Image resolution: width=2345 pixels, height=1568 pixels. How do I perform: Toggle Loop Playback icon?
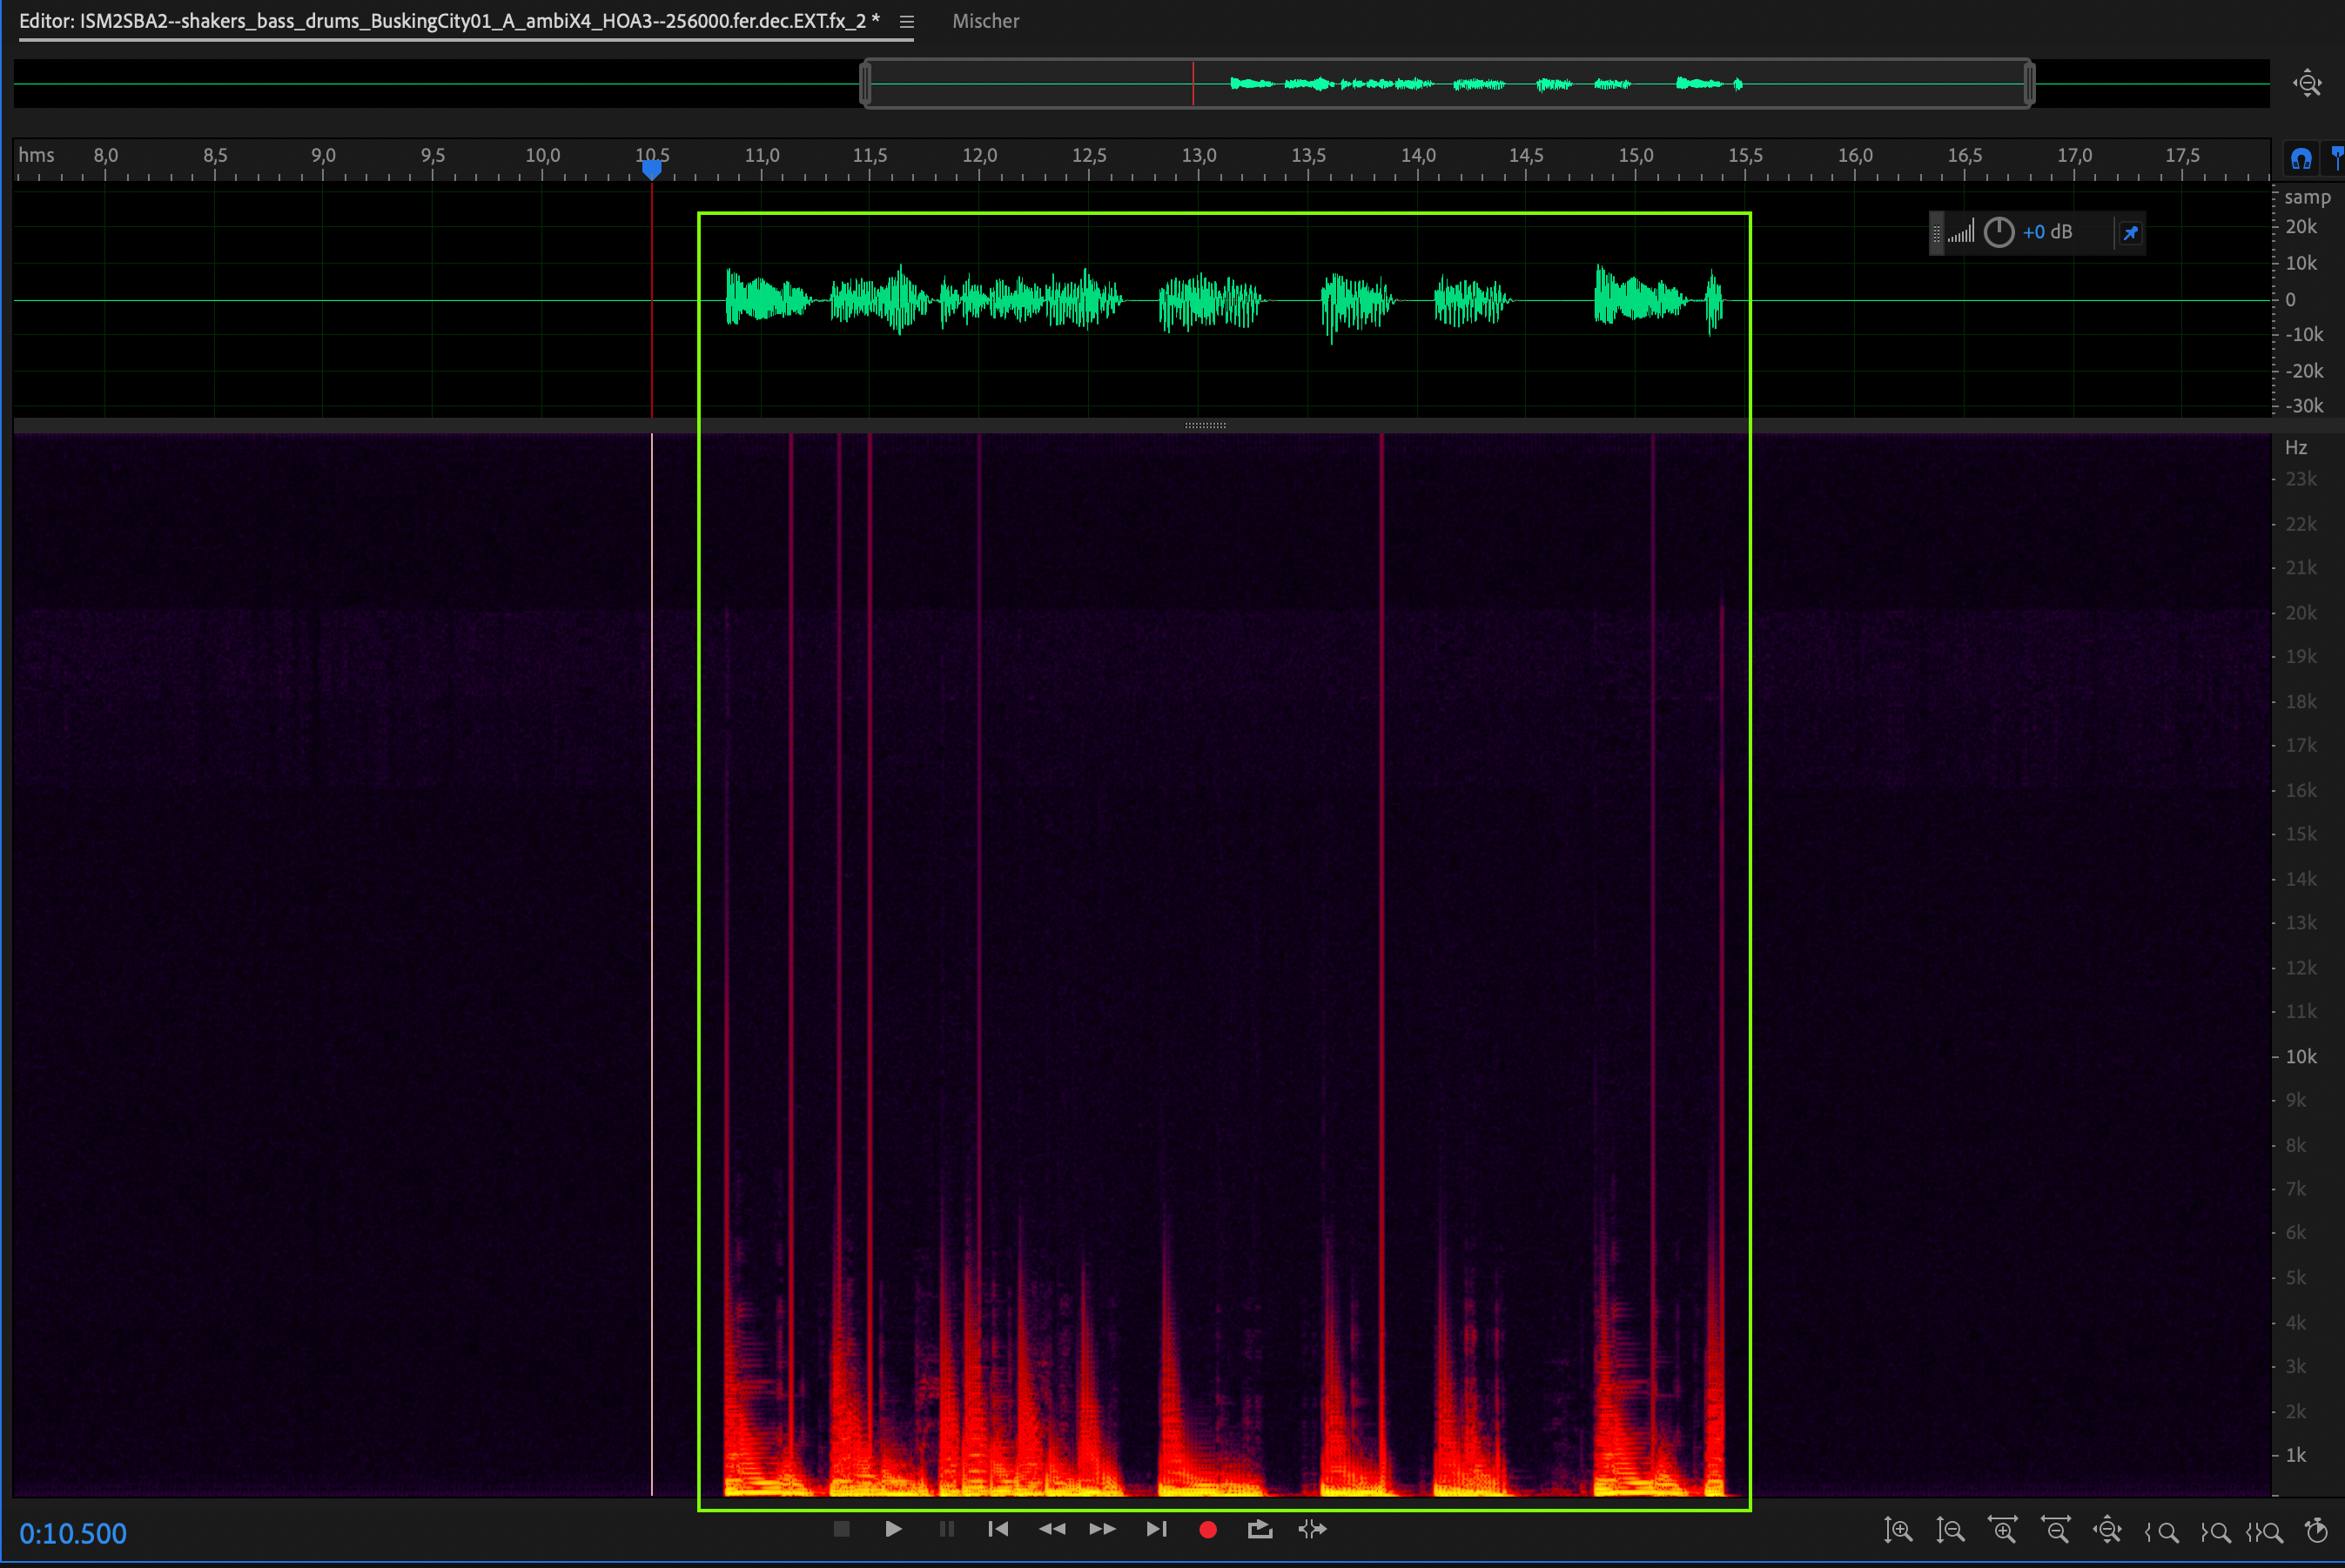point(1260,1529)
